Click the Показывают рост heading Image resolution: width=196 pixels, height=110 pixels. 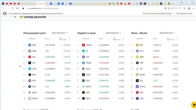tap(35, 33)
